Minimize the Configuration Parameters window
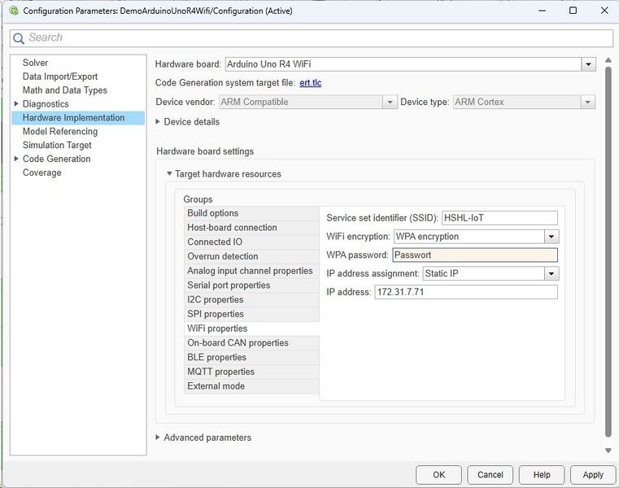Screen dimensions: 619x488 click(x=542, y=11)
